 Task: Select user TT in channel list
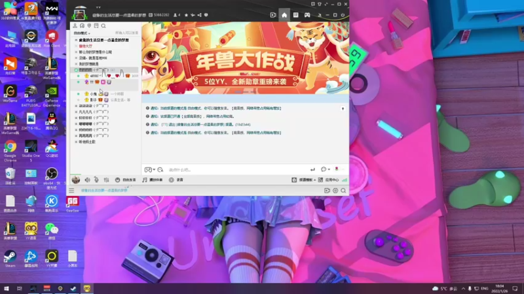92,82
